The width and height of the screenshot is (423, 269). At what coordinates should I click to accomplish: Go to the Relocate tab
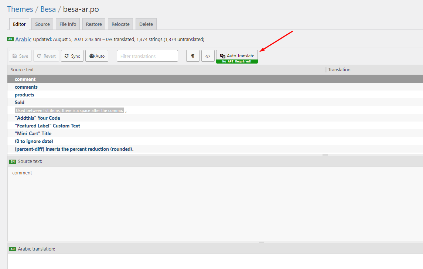[120, 24]
